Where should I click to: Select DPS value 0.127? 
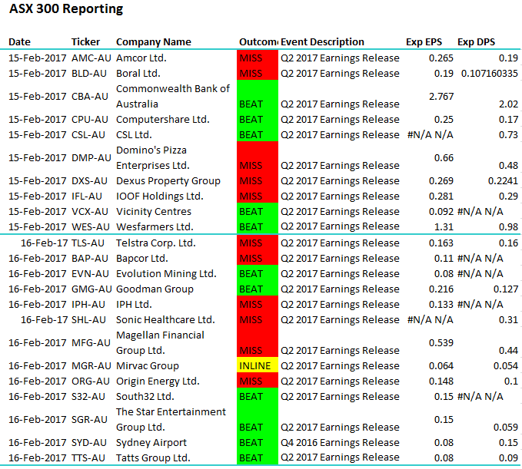pyautogui.click(x=506, y=289)
